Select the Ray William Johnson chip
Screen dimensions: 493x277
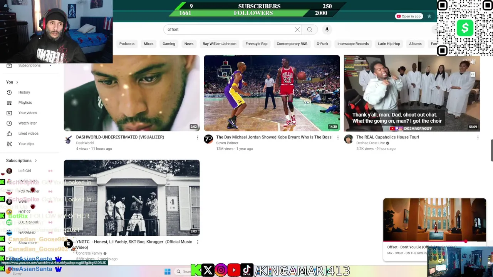[220, 44]
